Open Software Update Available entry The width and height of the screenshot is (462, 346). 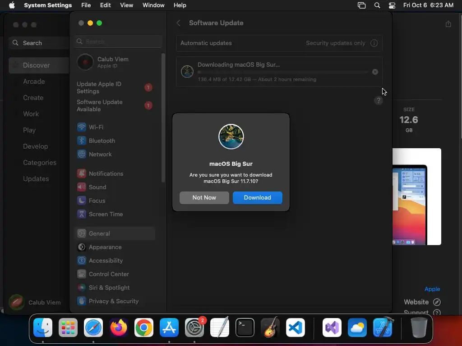(x=115, y=105)
